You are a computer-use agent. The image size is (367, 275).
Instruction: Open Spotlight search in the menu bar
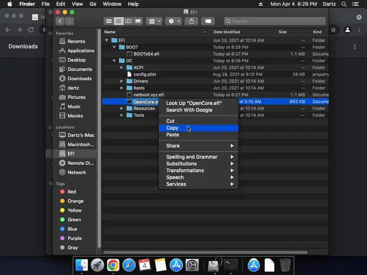[x=344, y=4]
